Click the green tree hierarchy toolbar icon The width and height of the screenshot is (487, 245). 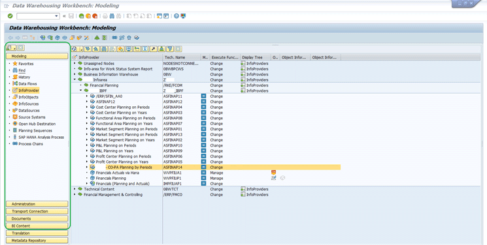97,38
